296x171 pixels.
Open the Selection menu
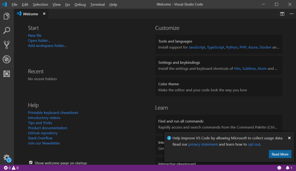coord(40,5)
